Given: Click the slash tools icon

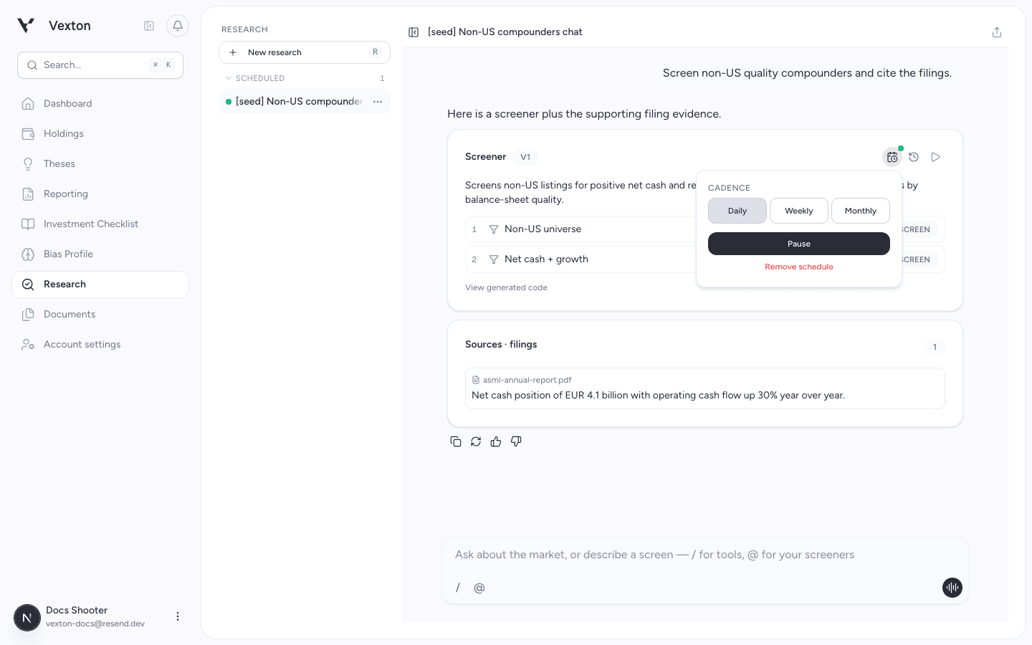Looking at the screenshot, I should [x=458, y=588].
